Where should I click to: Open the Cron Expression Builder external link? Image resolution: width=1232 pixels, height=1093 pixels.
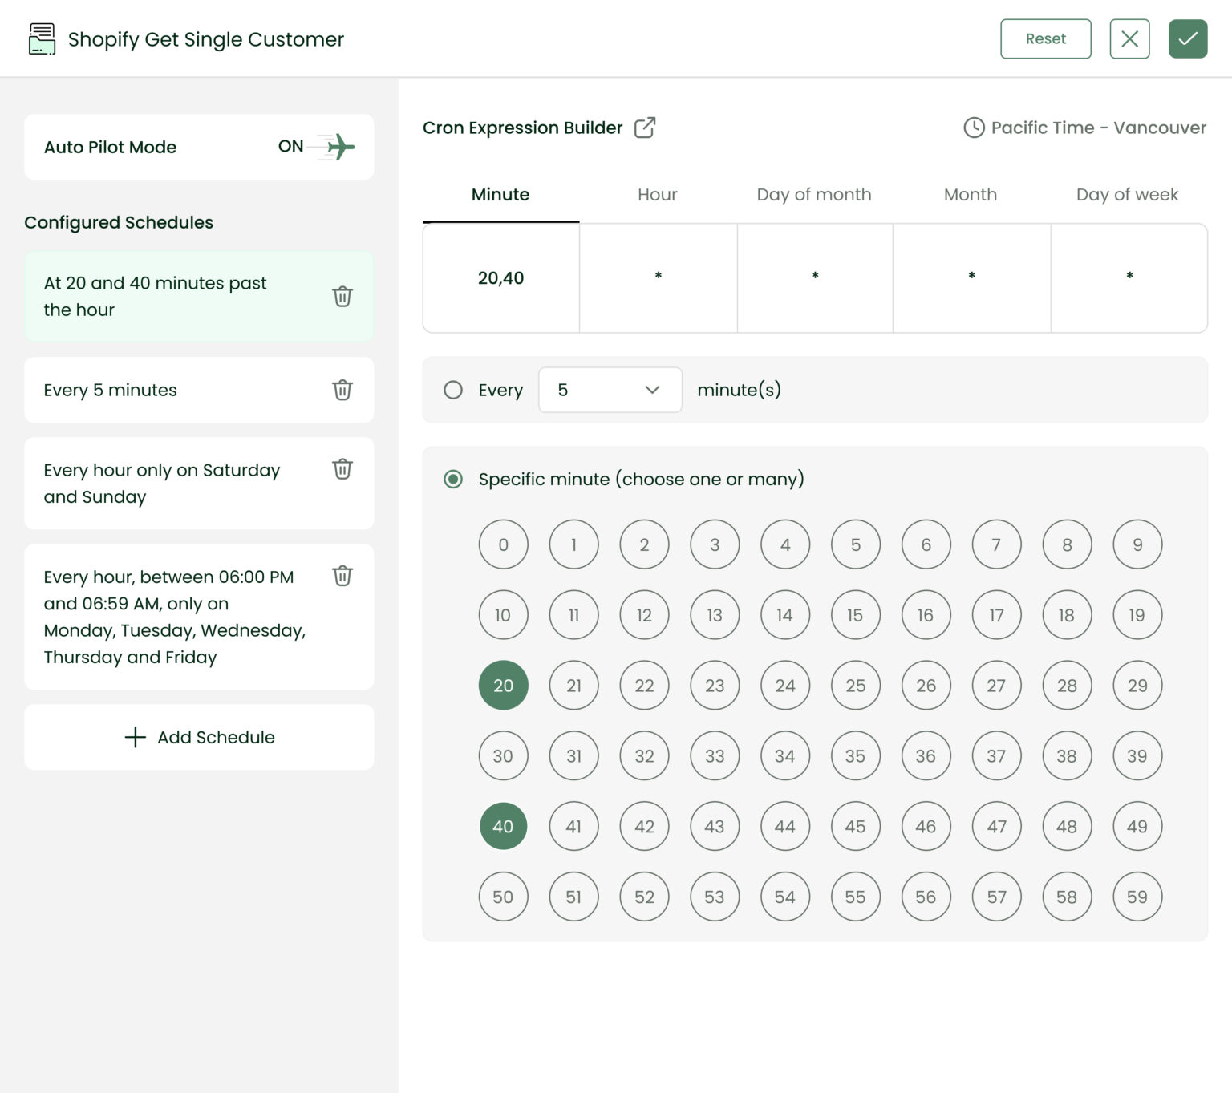(644, 127)
